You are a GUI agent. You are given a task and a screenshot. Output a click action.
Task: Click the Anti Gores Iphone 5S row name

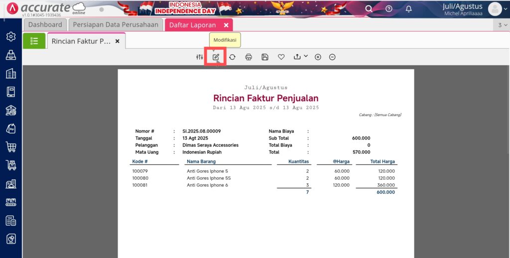[x=209, y=178]
